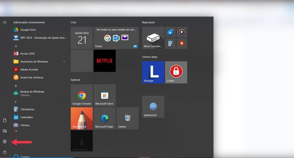
Task: Open IRPF 2024 Declaração de Ajuste app
Action: point(39,38)
